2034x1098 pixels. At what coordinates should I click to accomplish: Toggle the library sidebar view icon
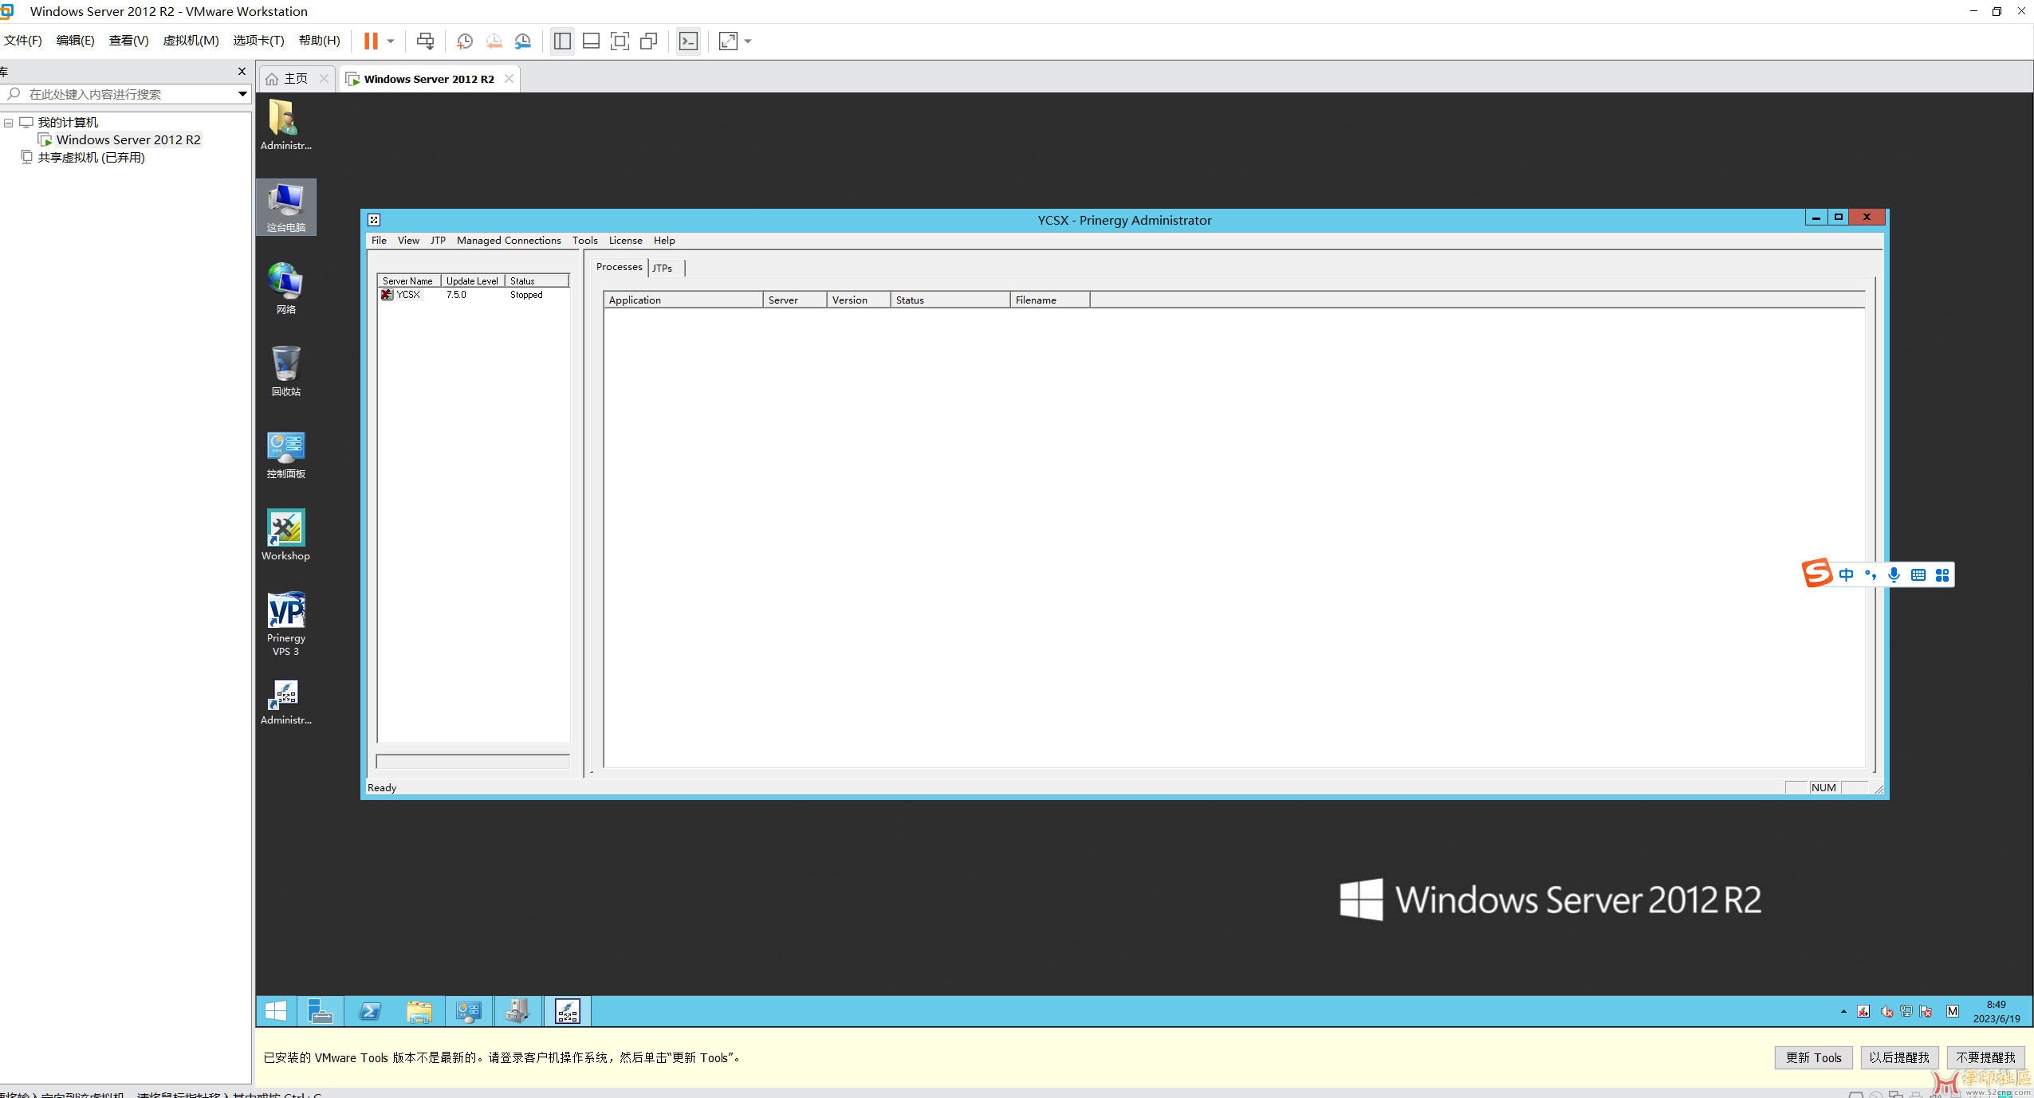pos(562,41)
